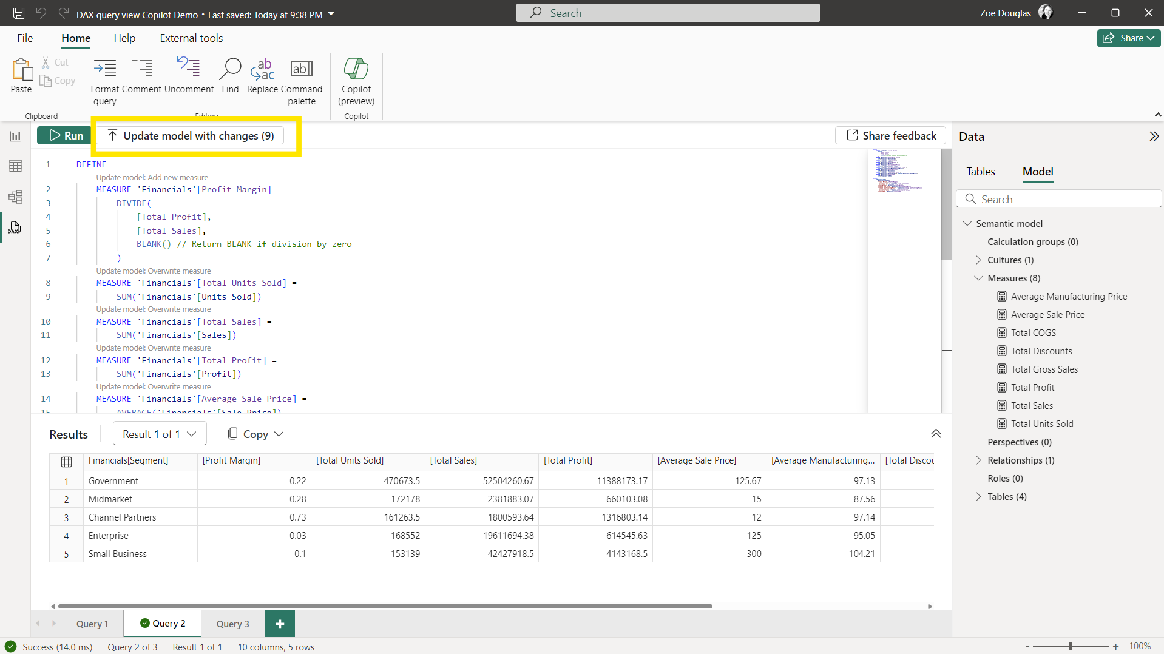The height and width of the screenshot is (654, 1164).
Task: Collapse the Results pane with up chevrons
Action: pos(936,434)
